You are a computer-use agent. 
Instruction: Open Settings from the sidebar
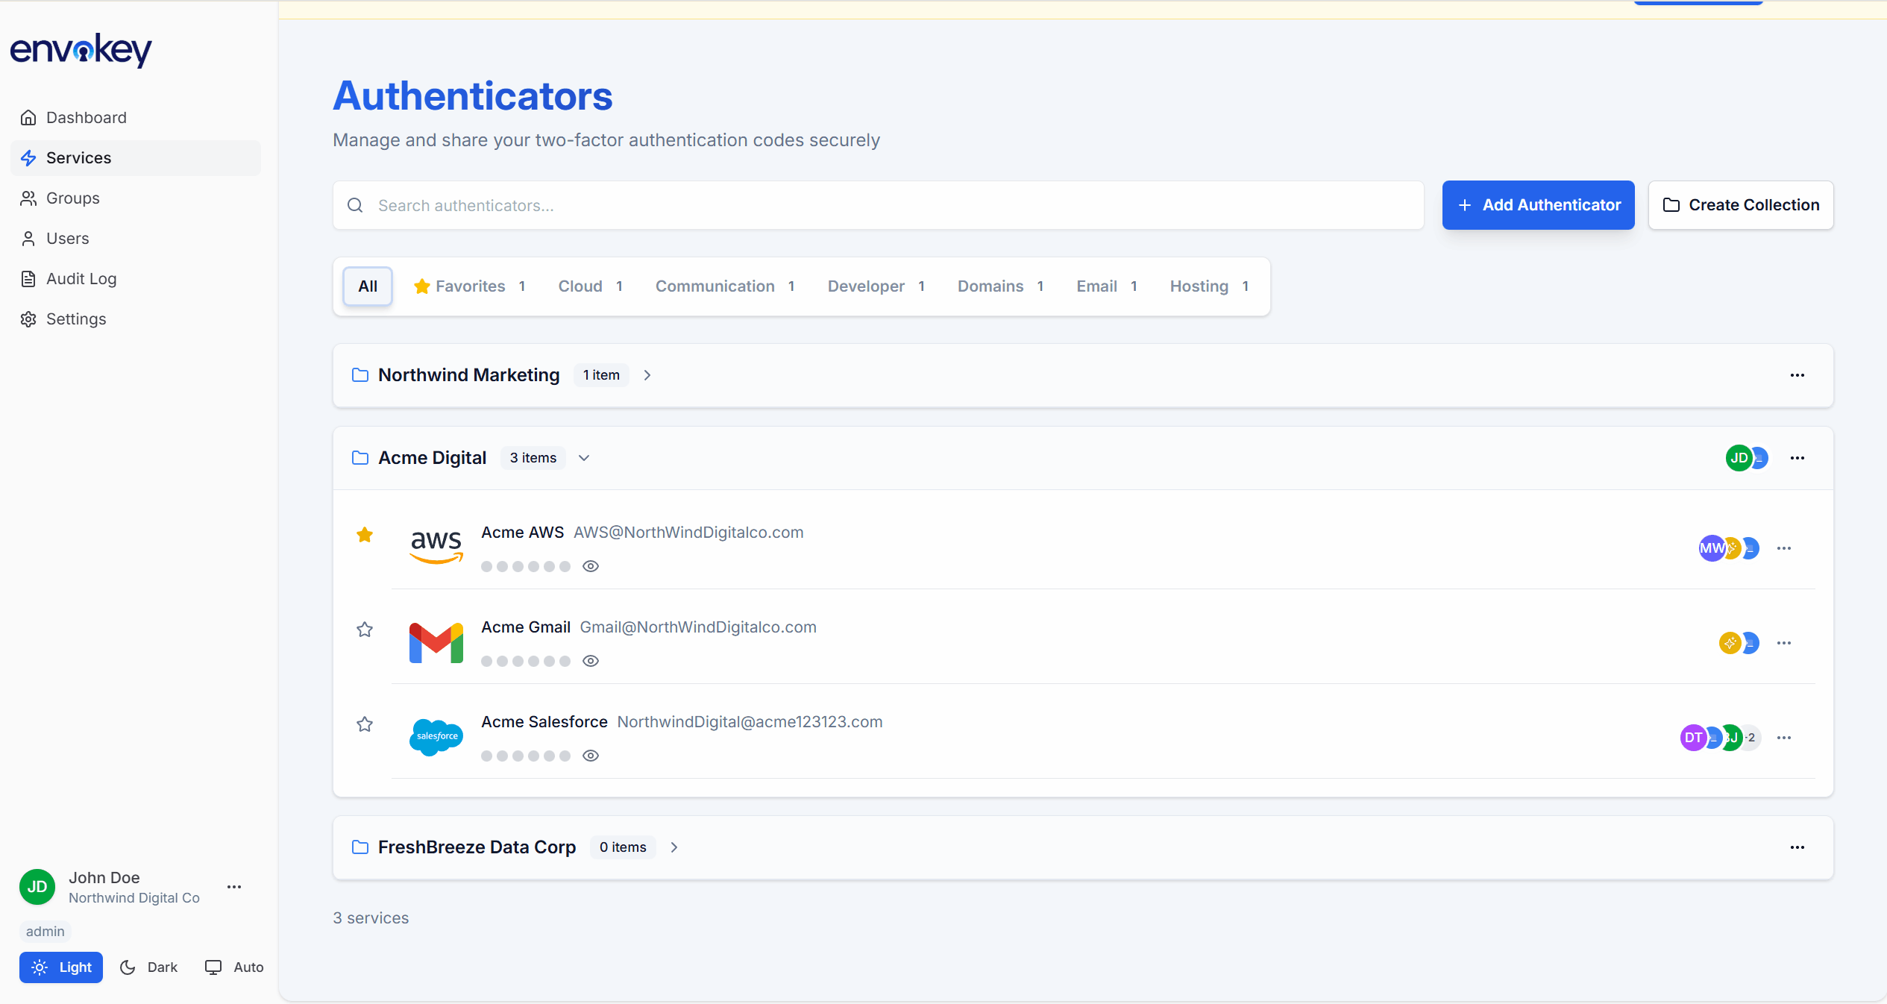tap(136, 319)
